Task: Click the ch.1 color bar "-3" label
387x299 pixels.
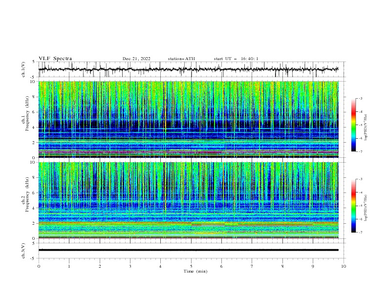Action: 361,98
